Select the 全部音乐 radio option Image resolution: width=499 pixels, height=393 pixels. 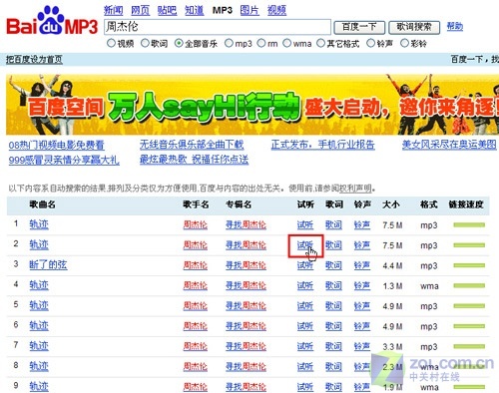(179, 43)
